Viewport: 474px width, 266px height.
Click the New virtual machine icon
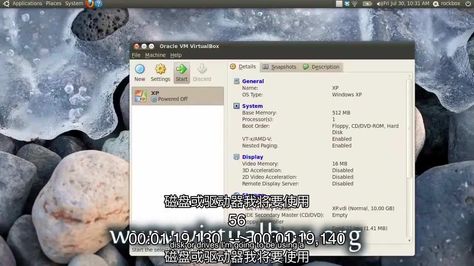point(140,73)
